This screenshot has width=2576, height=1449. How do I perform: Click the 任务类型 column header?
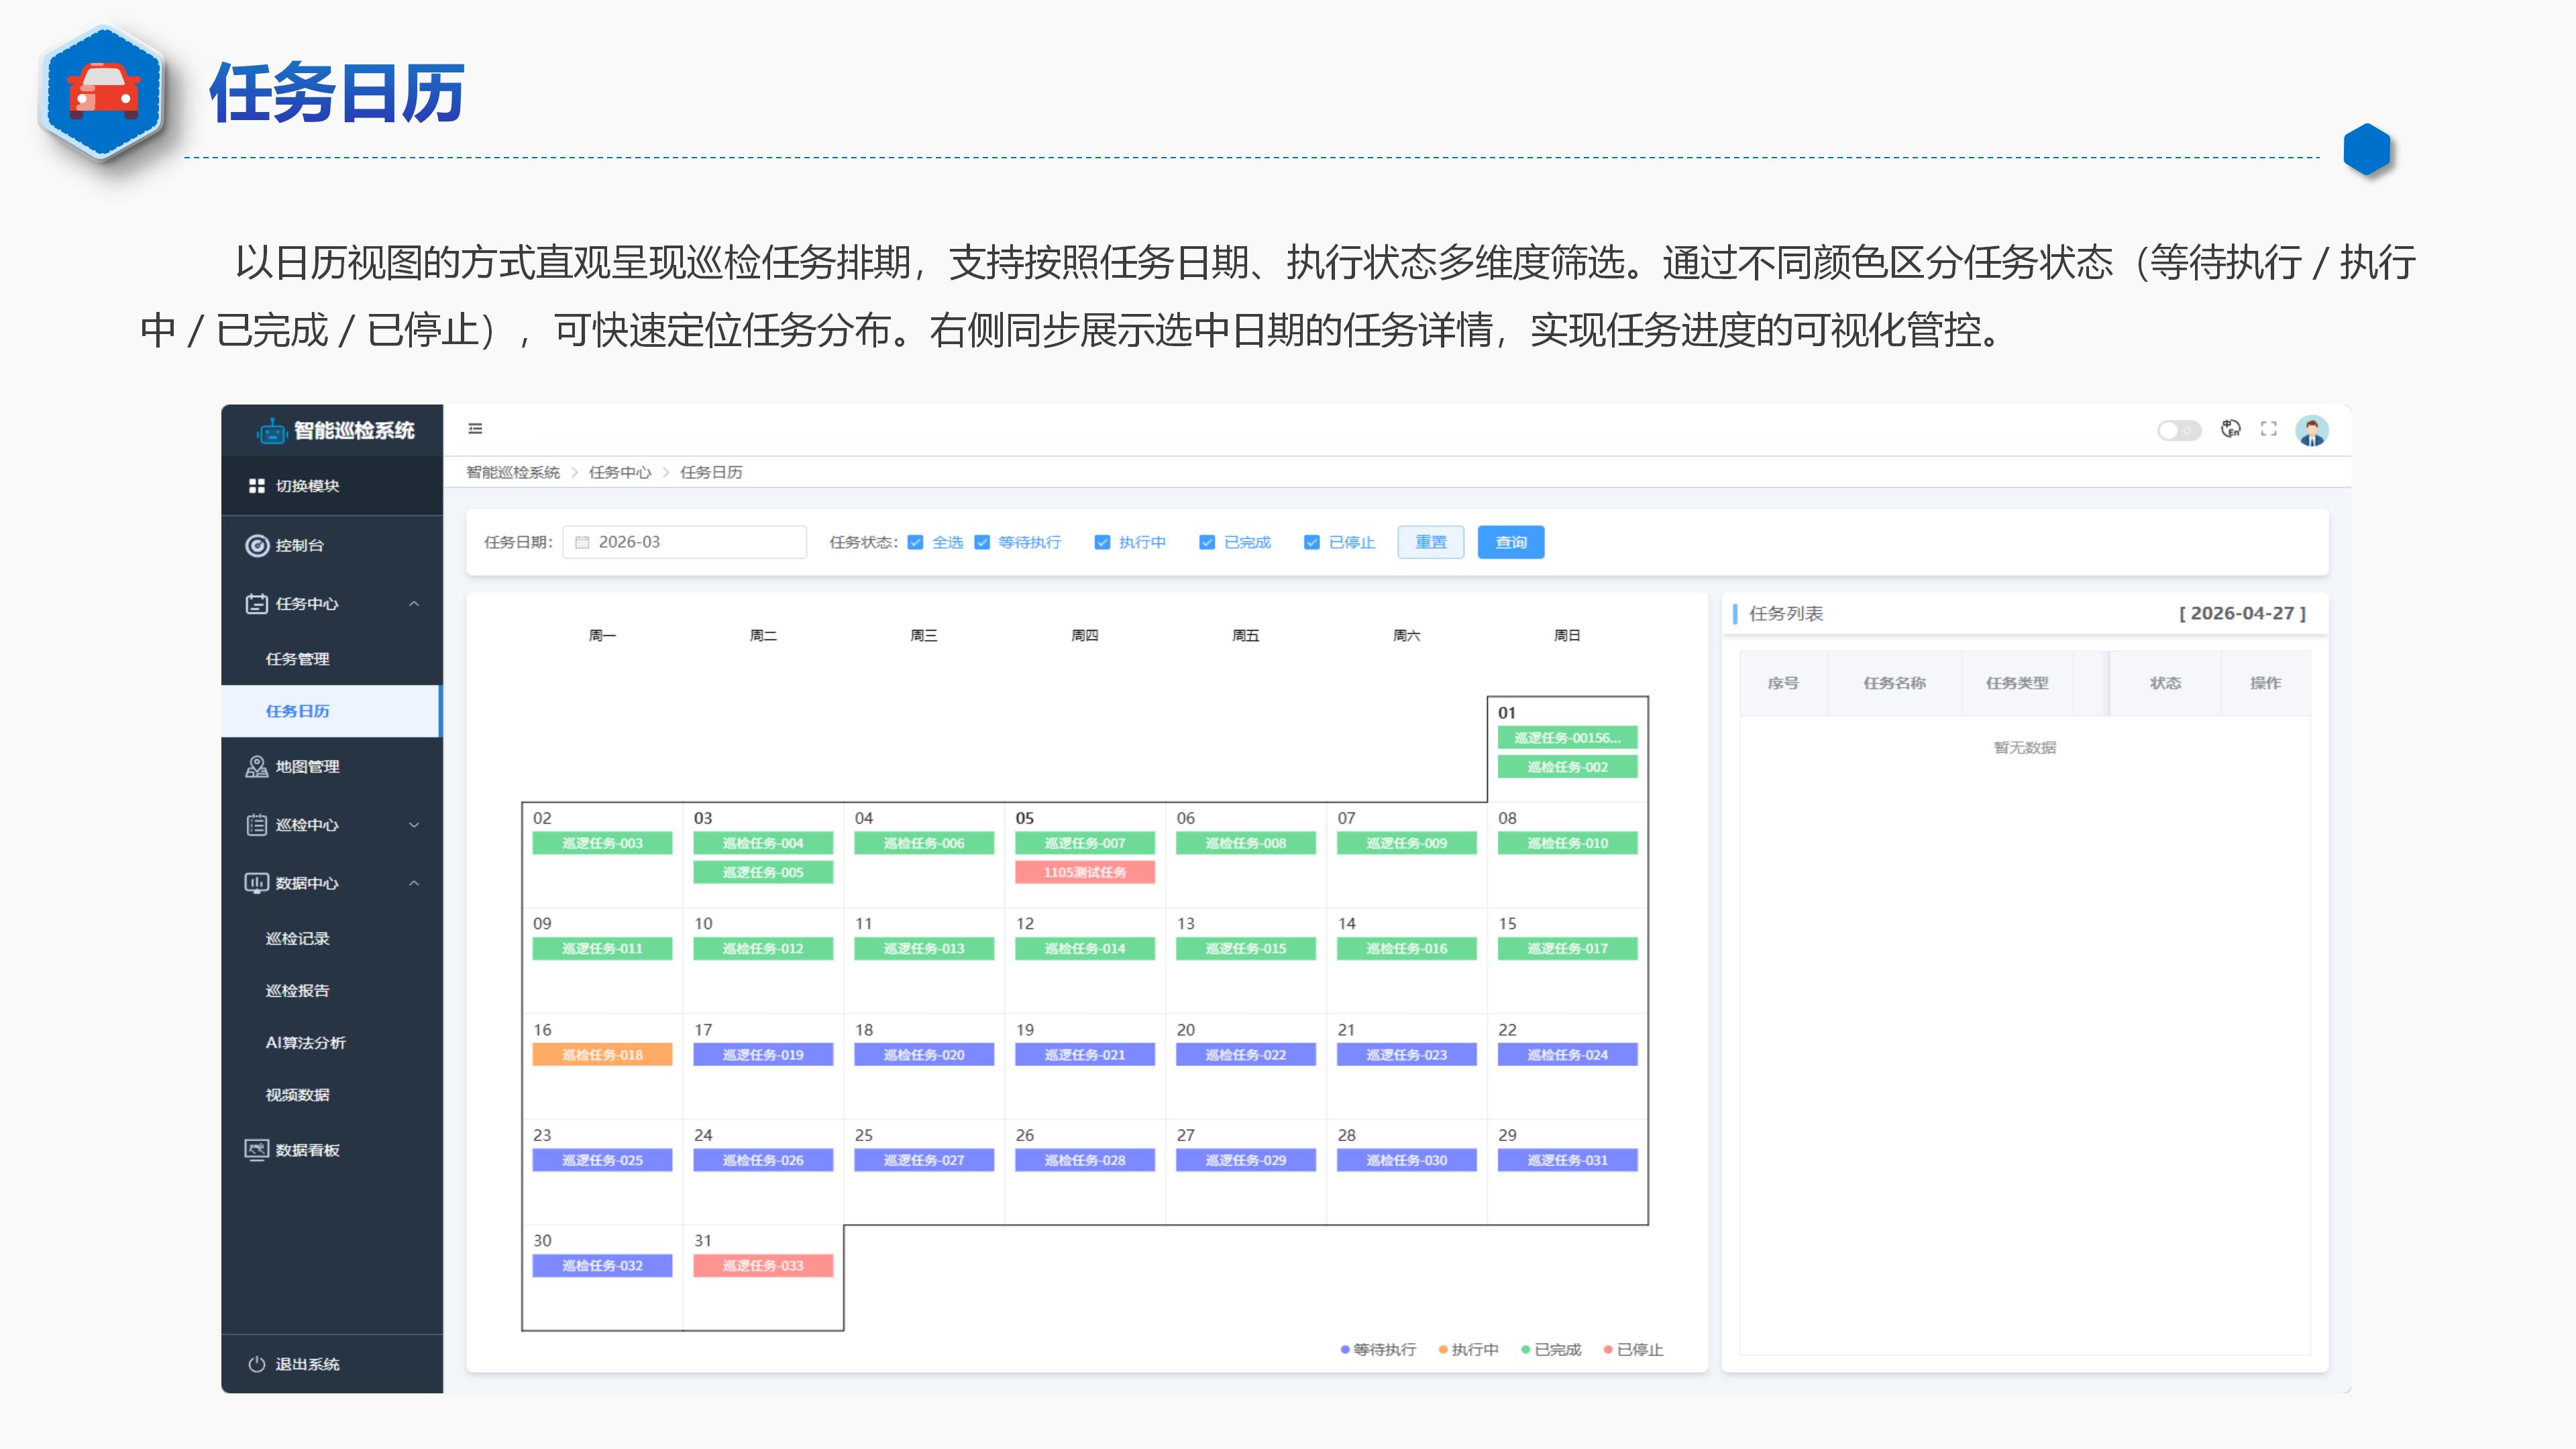point(2017,683)
